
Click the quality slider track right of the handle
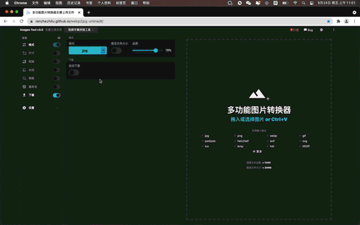(161, 50)
